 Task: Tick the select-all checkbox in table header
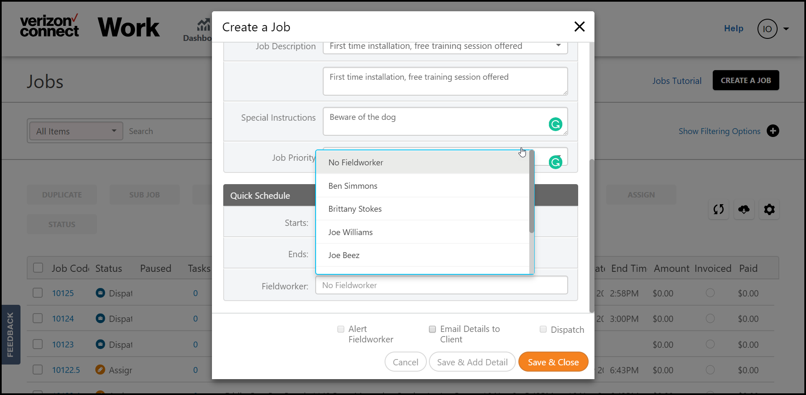point(38,268)
